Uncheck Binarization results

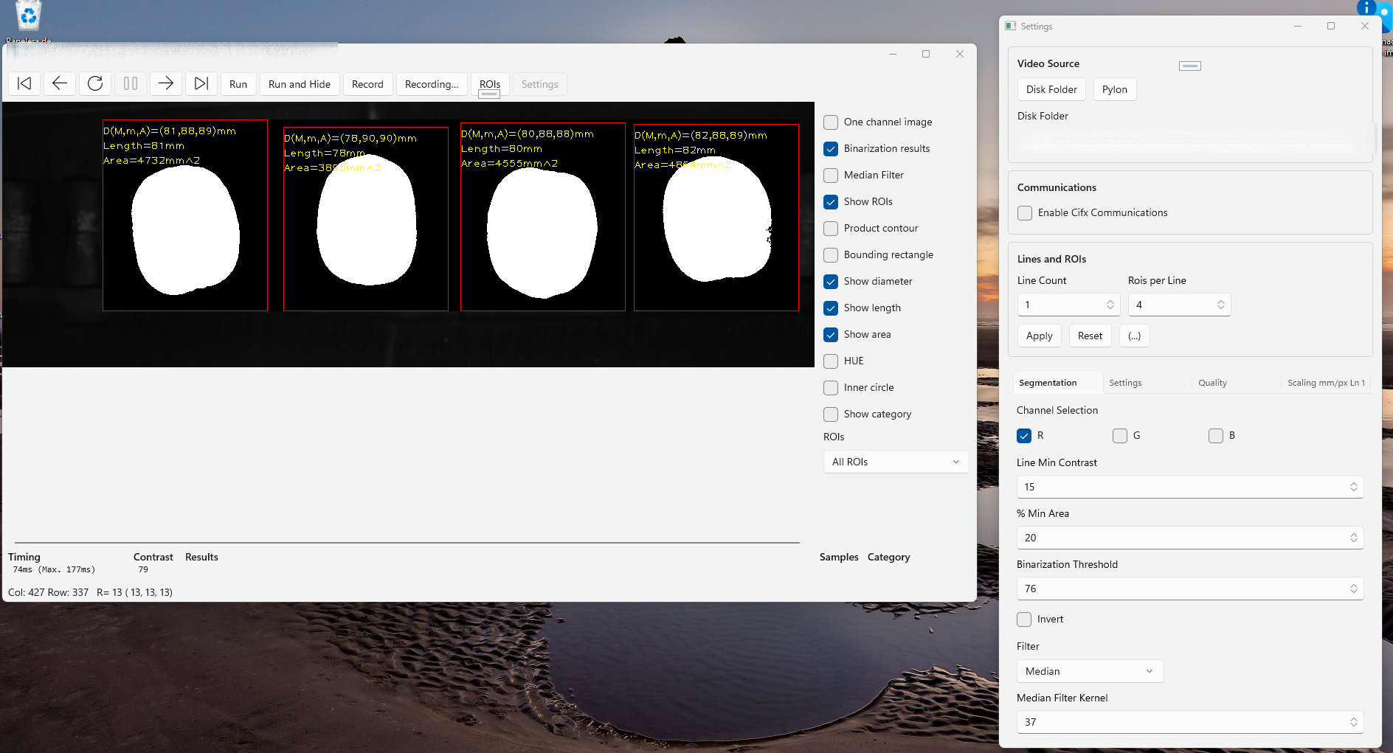[831, 148]
